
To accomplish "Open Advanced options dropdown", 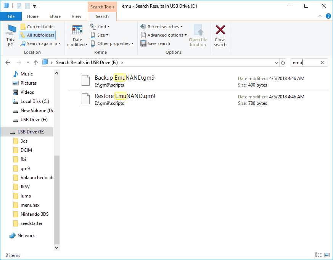I will (x=164, y=35).
